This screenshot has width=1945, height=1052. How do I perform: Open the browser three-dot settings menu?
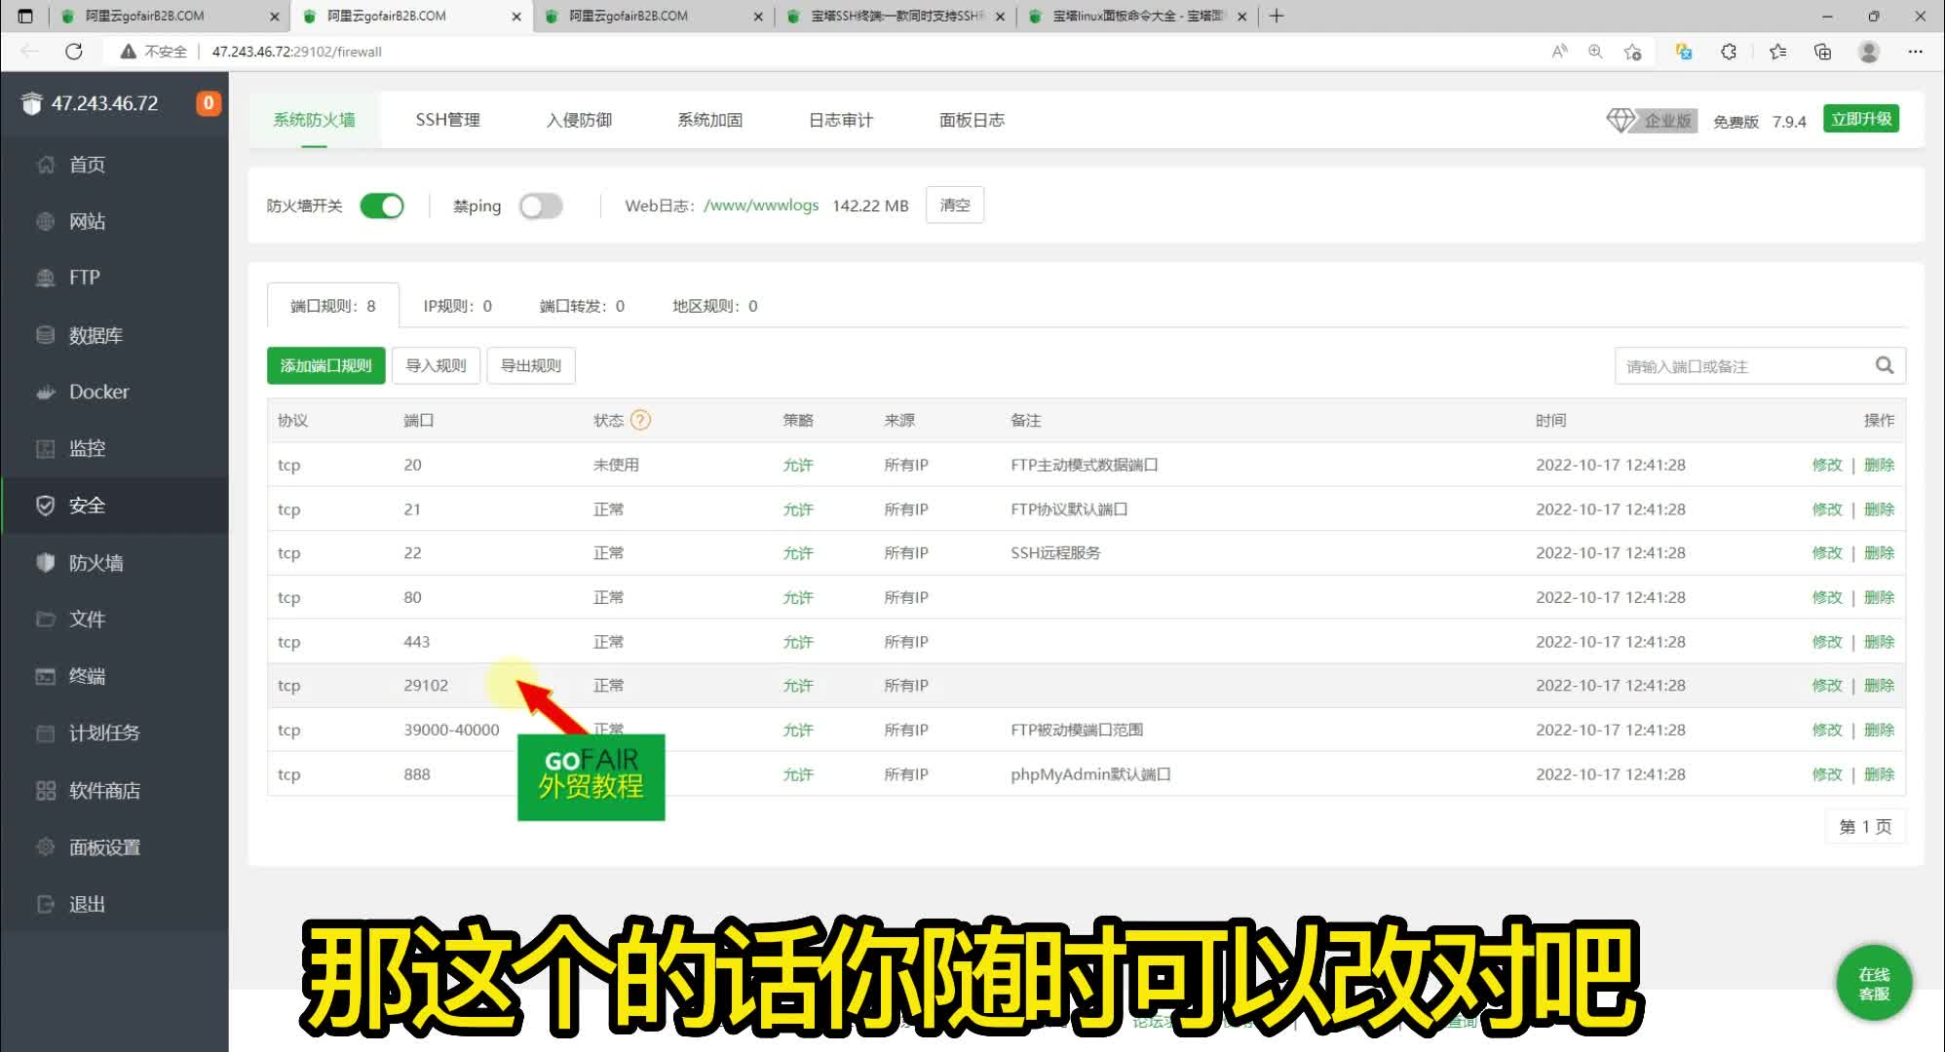[1916, 52]
